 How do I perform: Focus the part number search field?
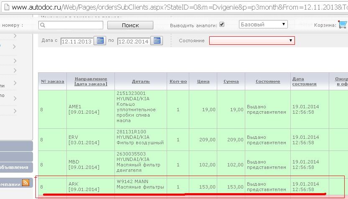point(71,25)
